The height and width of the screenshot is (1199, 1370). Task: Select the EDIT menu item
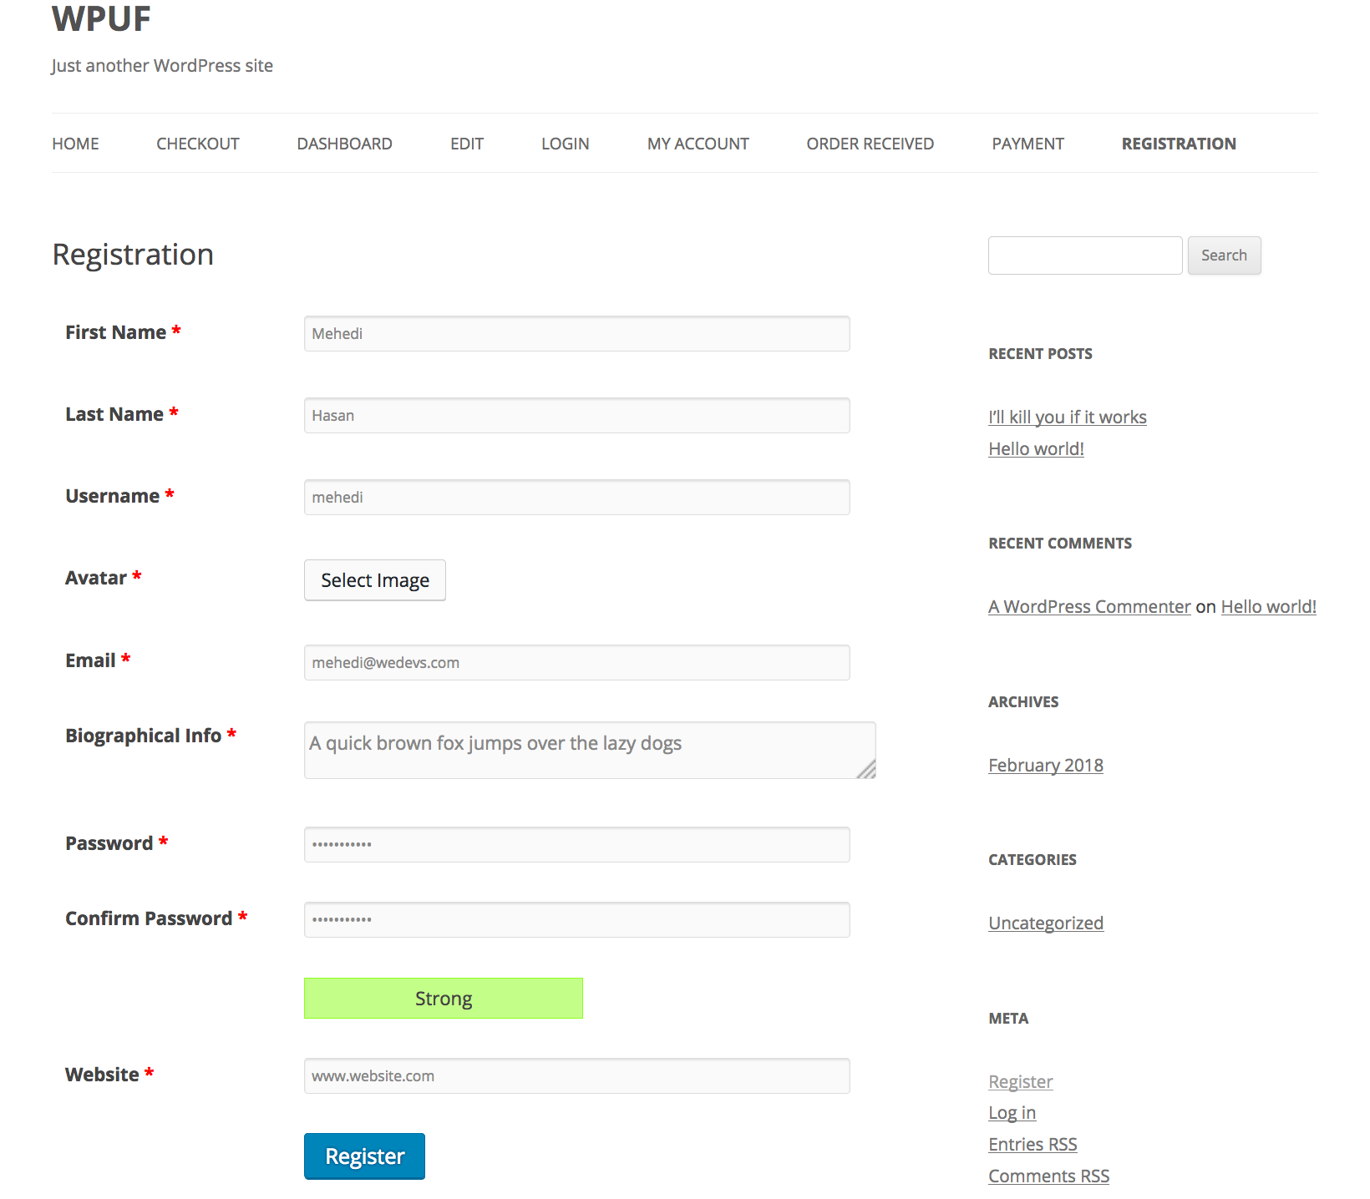[467, 144]
